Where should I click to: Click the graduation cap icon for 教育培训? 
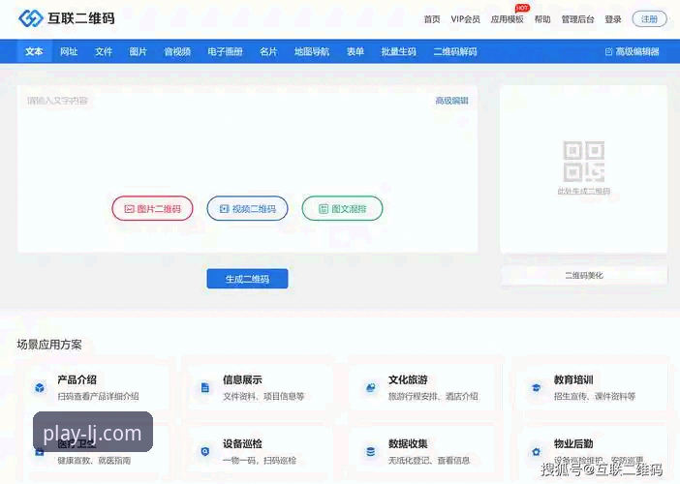tap(536, 387)
